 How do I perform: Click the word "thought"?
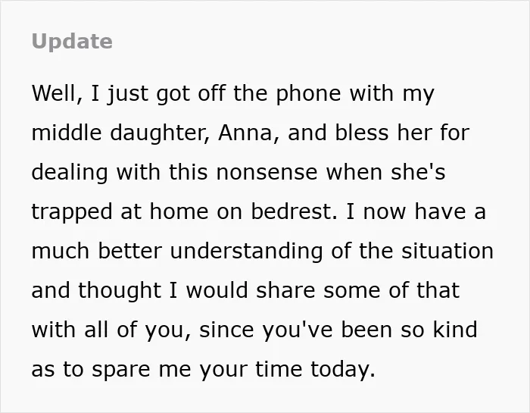coord(120,290)
